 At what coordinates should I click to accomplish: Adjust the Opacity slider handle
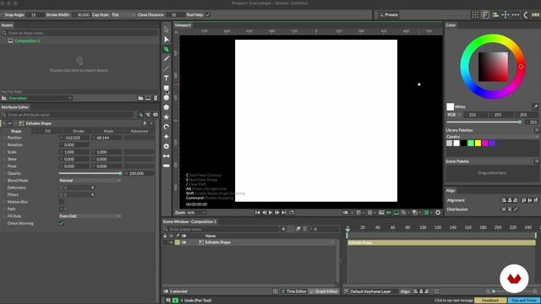120,173
